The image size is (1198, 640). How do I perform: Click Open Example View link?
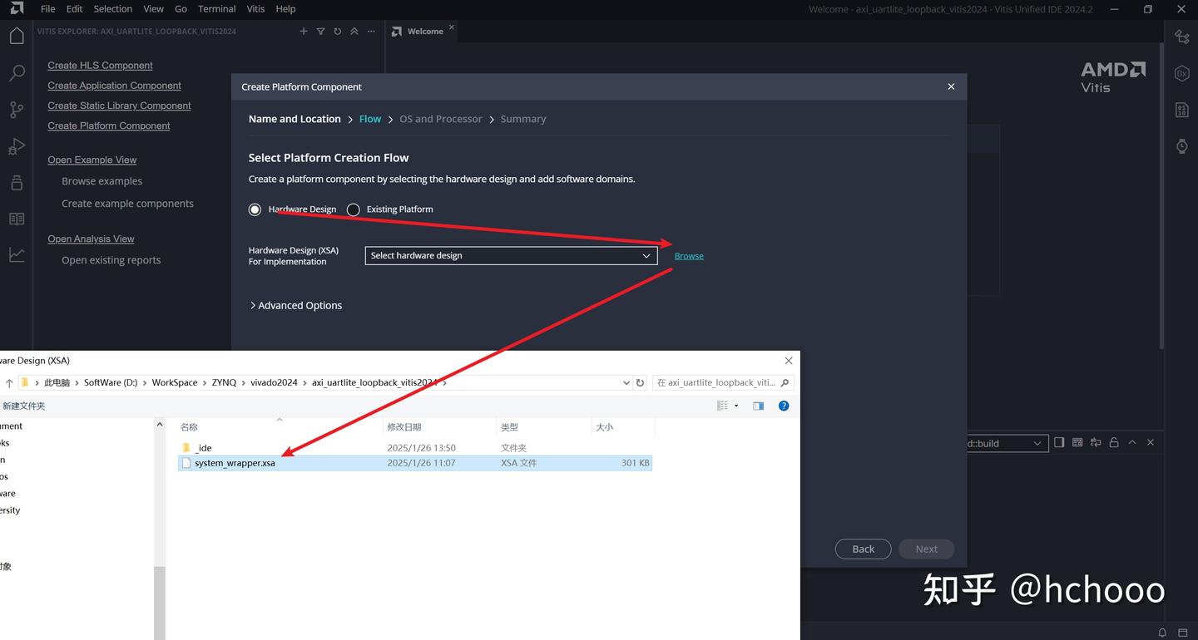tap(92, 160)
